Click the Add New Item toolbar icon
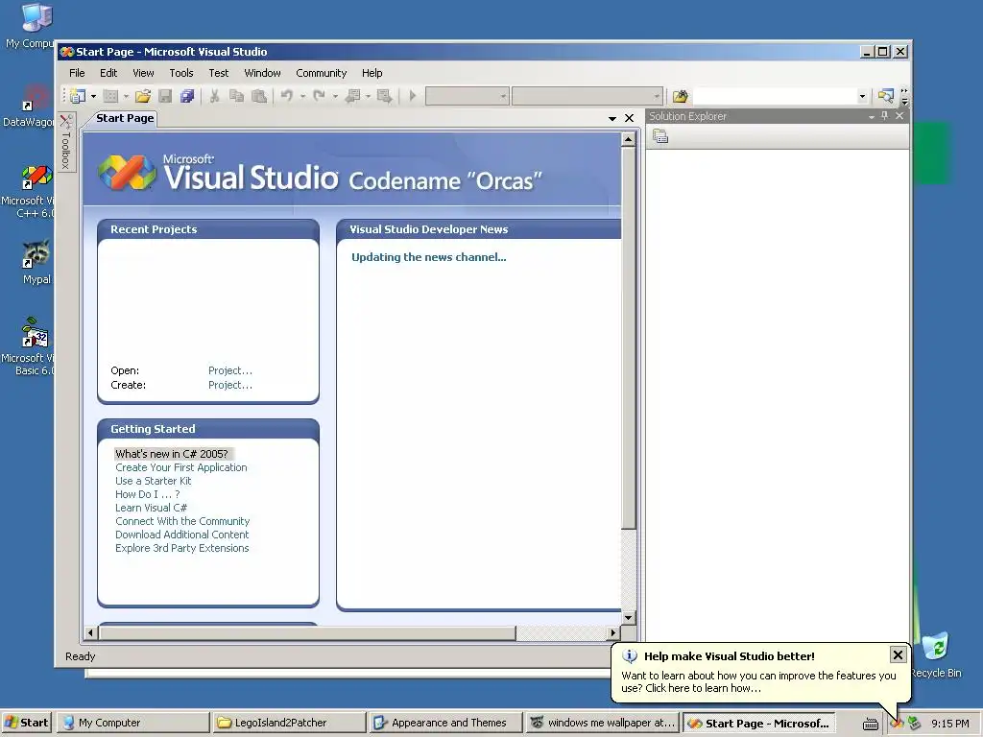This screenshot has width=983, height=737. point(110,96)
